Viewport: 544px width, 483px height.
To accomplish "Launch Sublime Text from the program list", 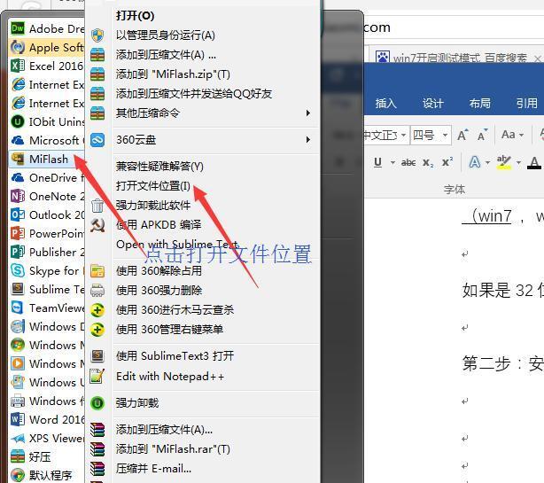I will (47, 289).
